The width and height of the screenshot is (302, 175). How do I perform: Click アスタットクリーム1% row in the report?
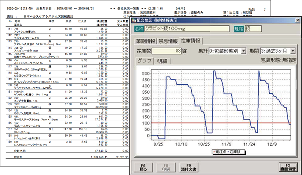tap(27, 38)
